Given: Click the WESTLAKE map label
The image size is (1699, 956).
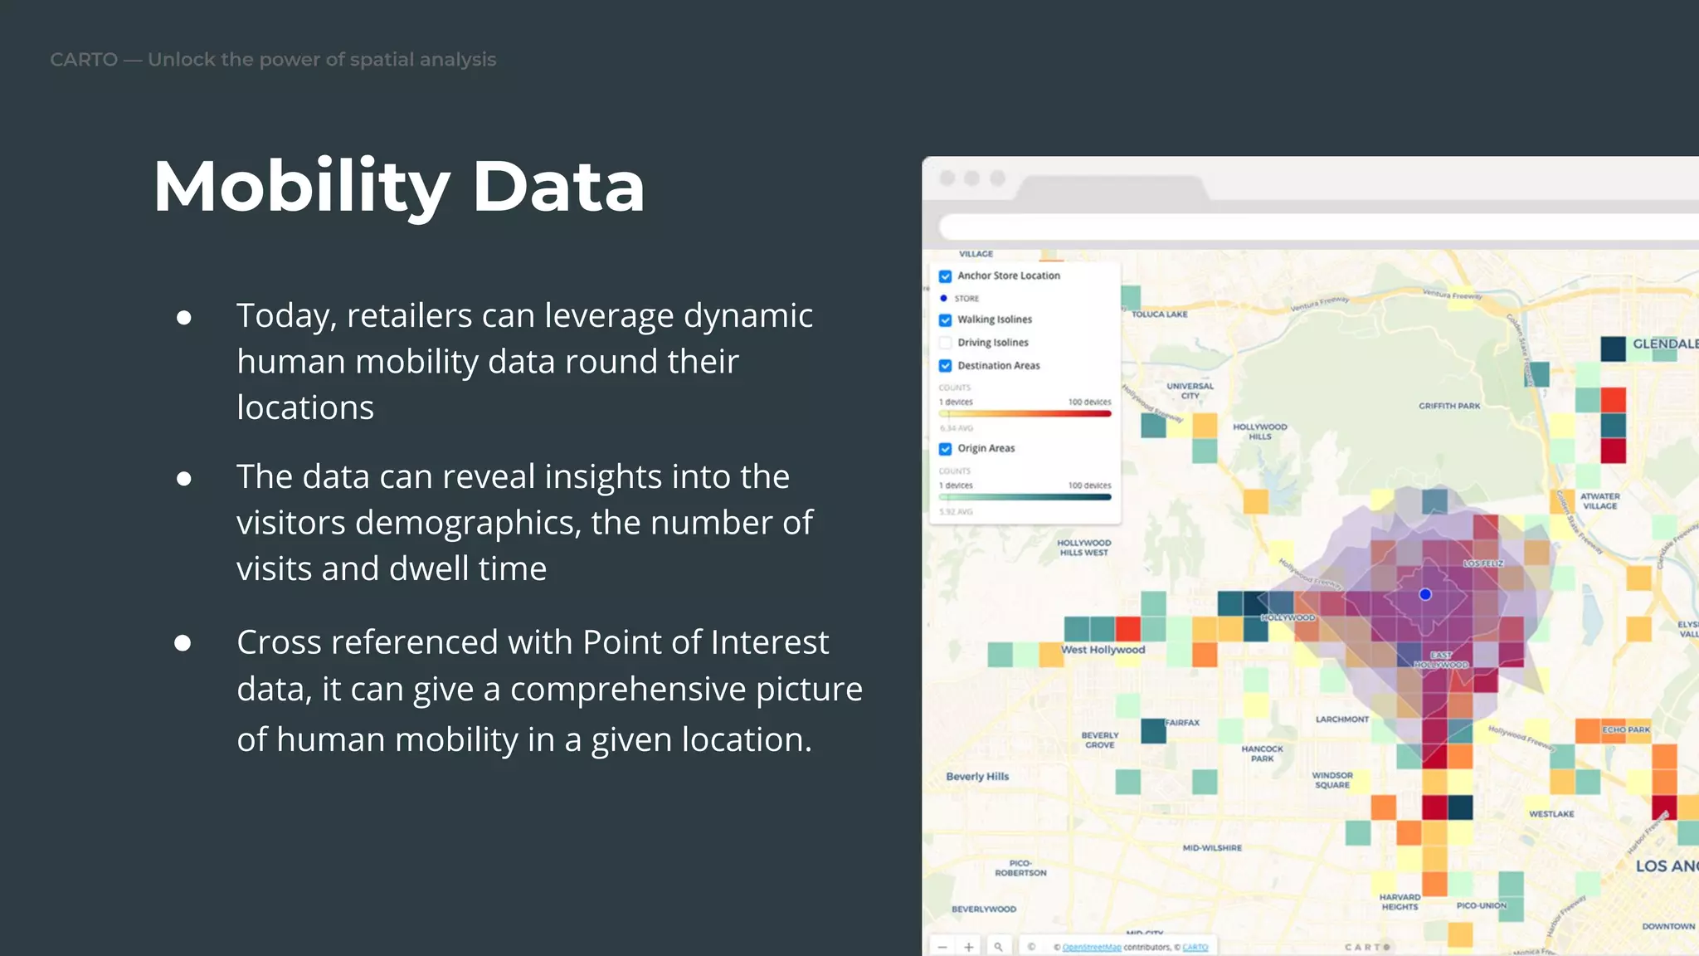Looking at the screenshot, I should click(x=1551, y=814).
